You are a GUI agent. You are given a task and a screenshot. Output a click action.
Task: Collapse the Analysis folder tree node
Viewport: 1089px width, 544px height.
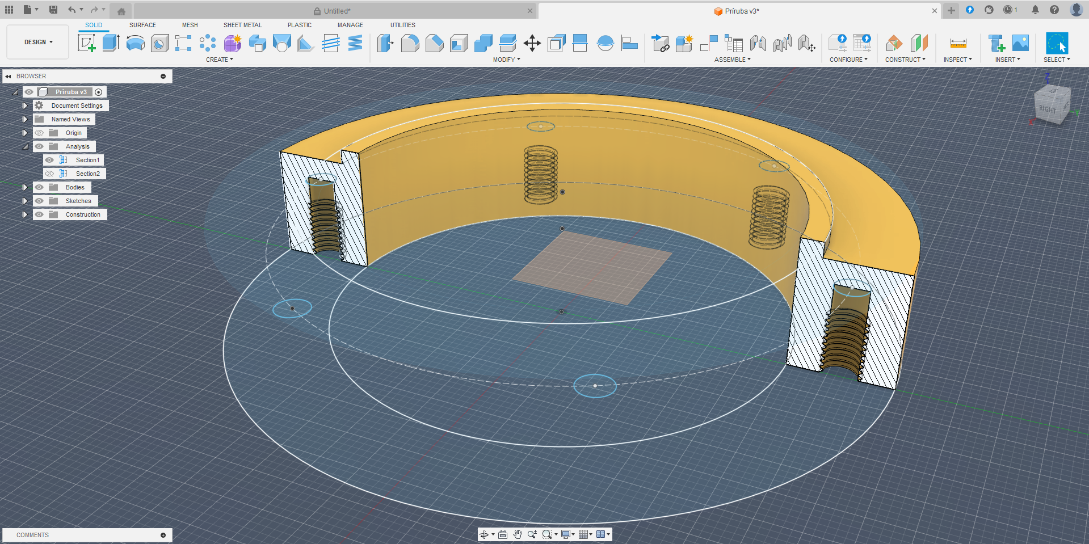pos(25,146)
